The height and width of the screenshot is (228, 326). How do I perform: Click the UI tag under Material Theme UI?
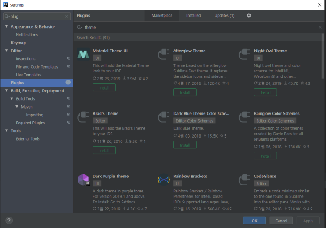[97, 58]
